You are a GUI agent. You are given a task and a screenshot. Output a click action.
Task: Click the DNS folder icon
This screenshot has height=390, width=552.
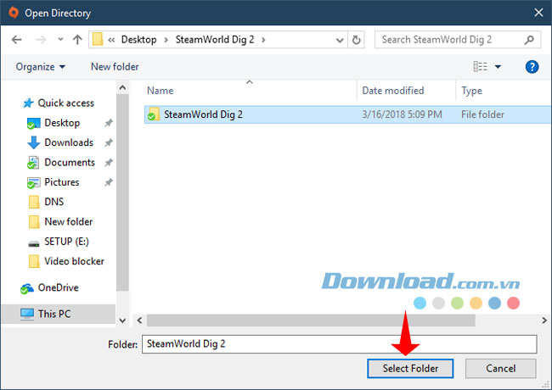34,202
